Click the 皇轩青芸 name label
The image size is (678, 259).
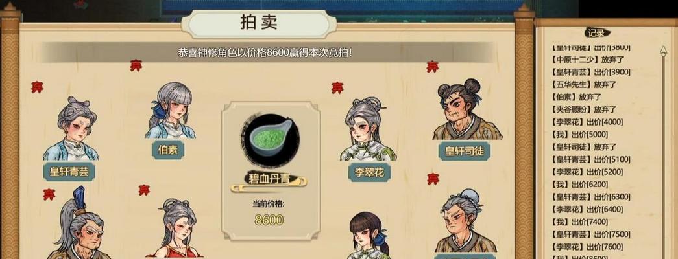(x=69, y=172)
